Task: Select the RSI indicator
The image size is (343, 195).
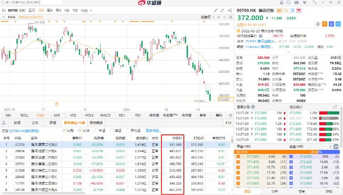Action: click(x=138, y=115)
